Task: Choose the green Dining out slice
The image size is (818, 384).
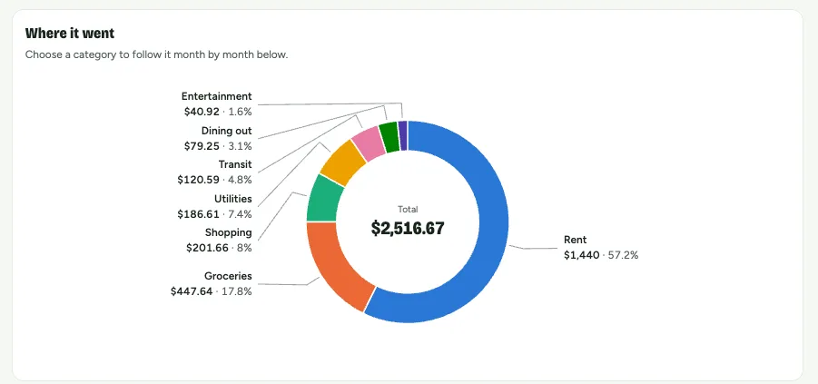Action: [x=389, y=137]
